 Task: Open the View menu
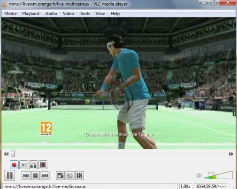(x=100, y=14)
